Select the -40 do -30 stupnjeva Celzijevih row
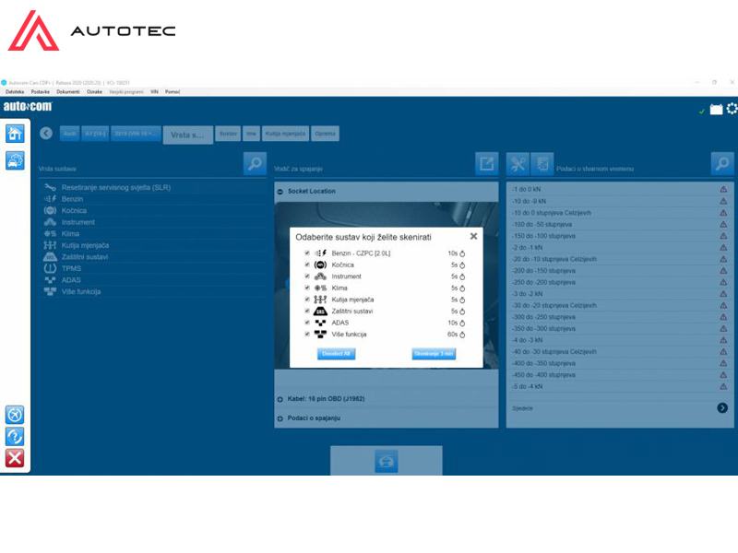The width and height of the screenshot is (738, 553). coord(619,352)
